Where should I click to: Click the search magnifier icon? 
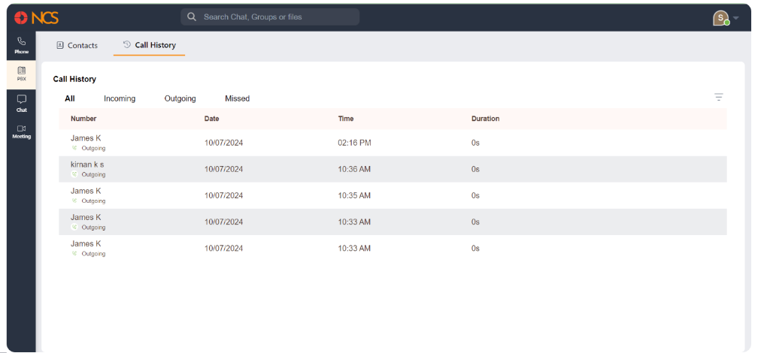[x=192, y=17]
